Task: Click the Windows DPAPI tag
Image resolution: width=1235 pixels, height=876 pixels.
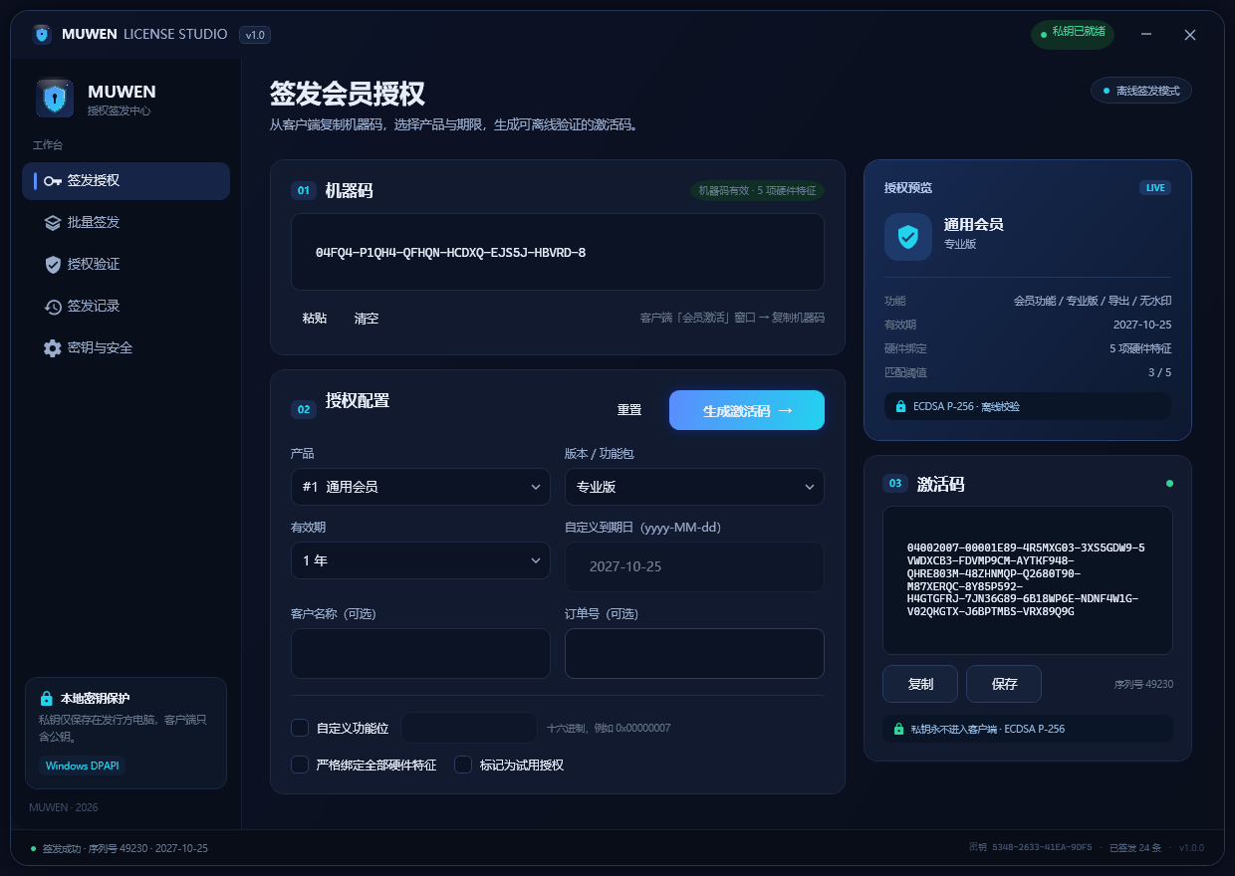Action: click(82, 766)
